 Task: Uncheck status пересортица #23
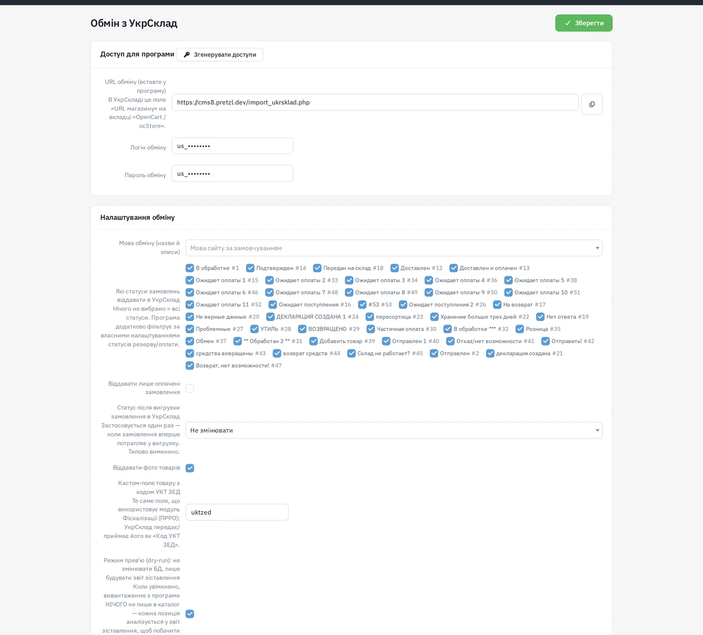pos(370,317)
